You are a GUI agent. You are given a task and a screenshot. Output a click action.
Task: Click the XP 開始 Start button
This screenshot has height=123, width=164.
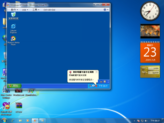(x=14, y=86)
